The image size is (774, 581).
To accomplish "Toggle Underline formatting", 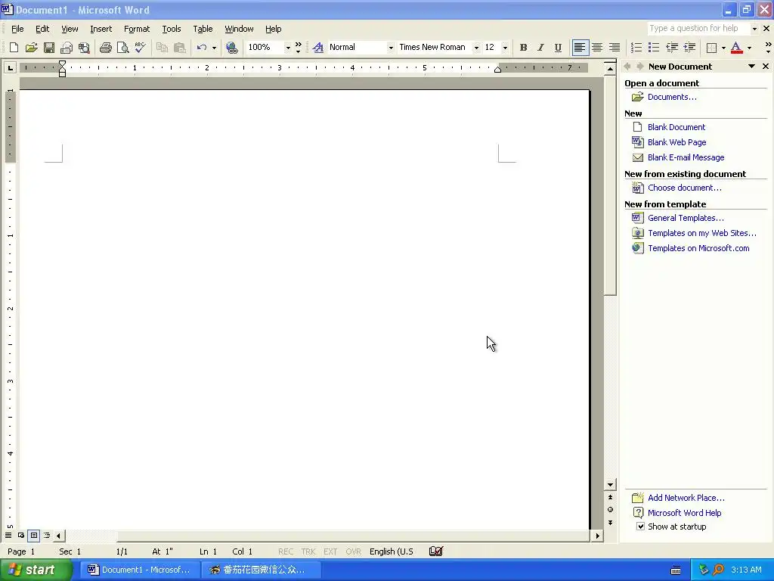I will [558, 48].
